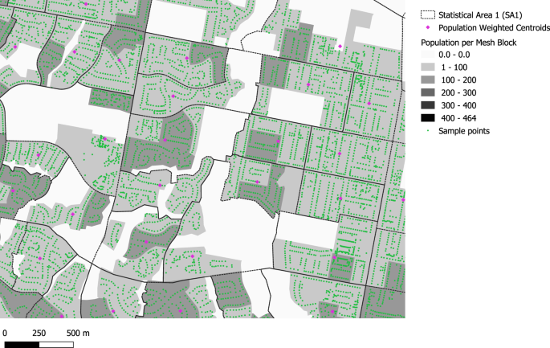This screenshot has height=348, width=550.
Task: Select the 200 - 300 dark gray swatch
Action: (x=428, y=92)
